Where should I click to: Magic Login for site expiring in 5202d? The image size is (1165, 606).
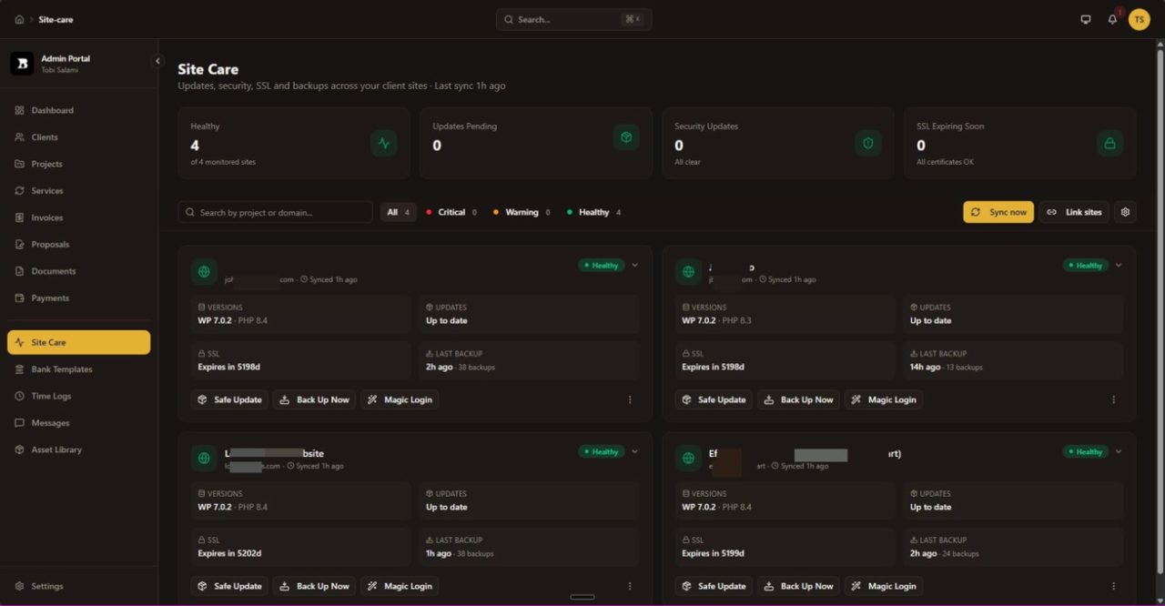pos(400,586)
